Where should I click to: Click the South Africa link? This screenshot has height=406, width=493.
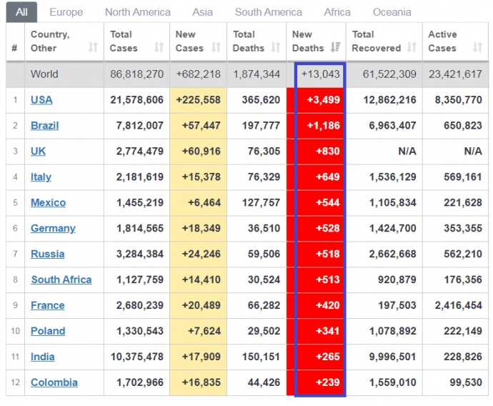pos(61,280)
